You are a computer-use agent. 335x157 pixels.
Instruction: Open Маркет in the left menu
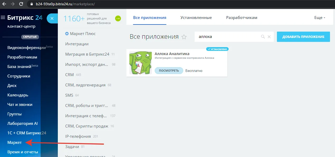[15, 143]
